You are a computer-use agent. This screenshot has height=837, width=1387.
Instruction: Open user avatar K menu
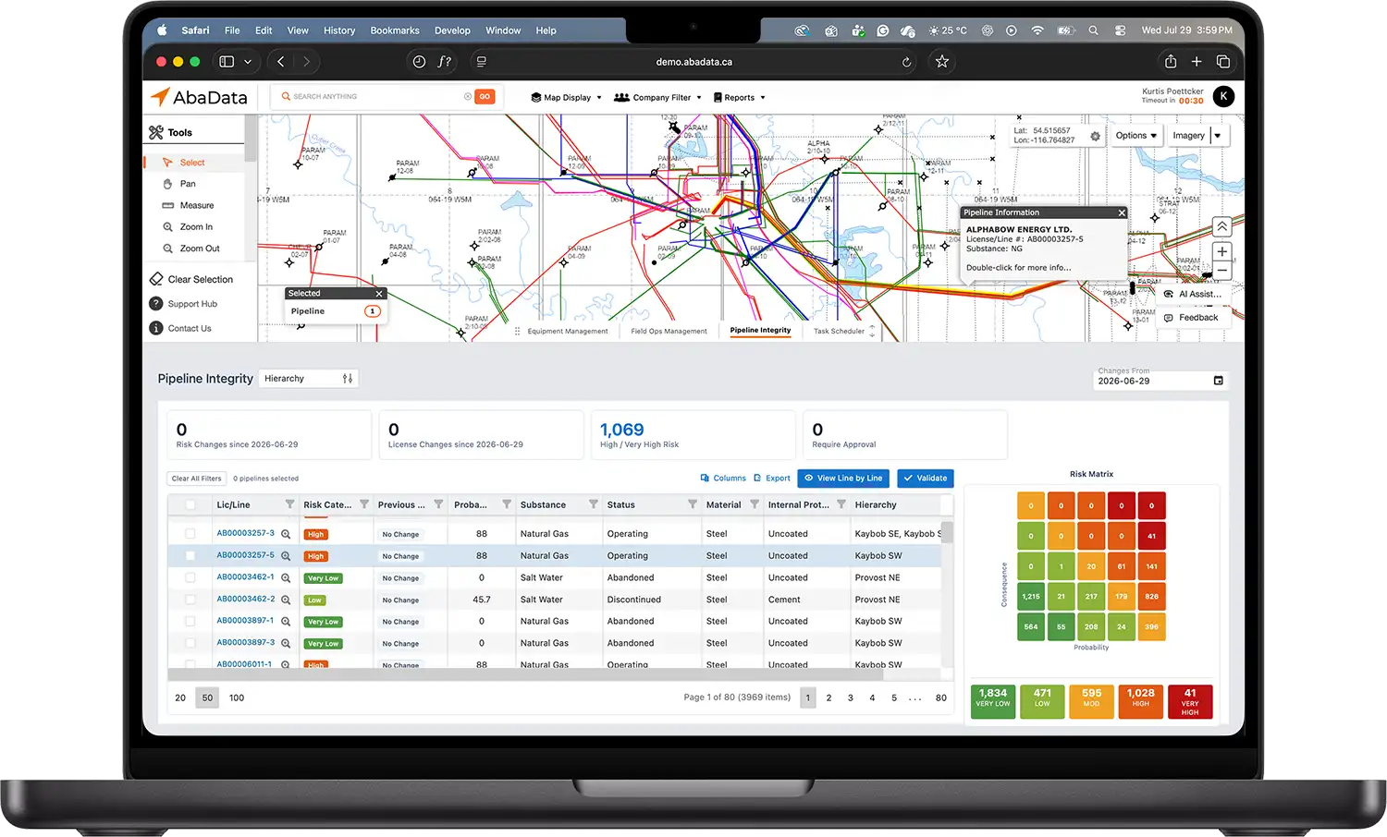pyautogui.click(x=1223, y=96)
